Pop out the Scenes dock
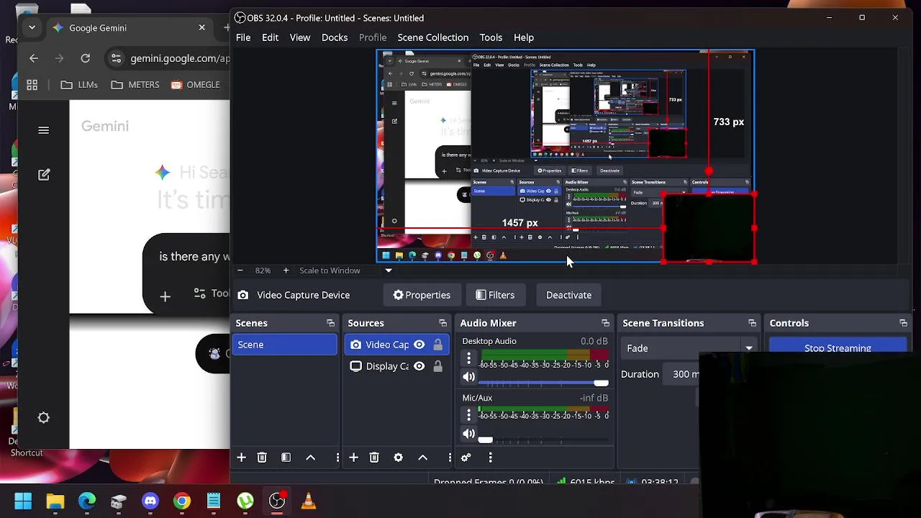The width and height of the screenshot is (921, 518). click(x=330, y=323)
